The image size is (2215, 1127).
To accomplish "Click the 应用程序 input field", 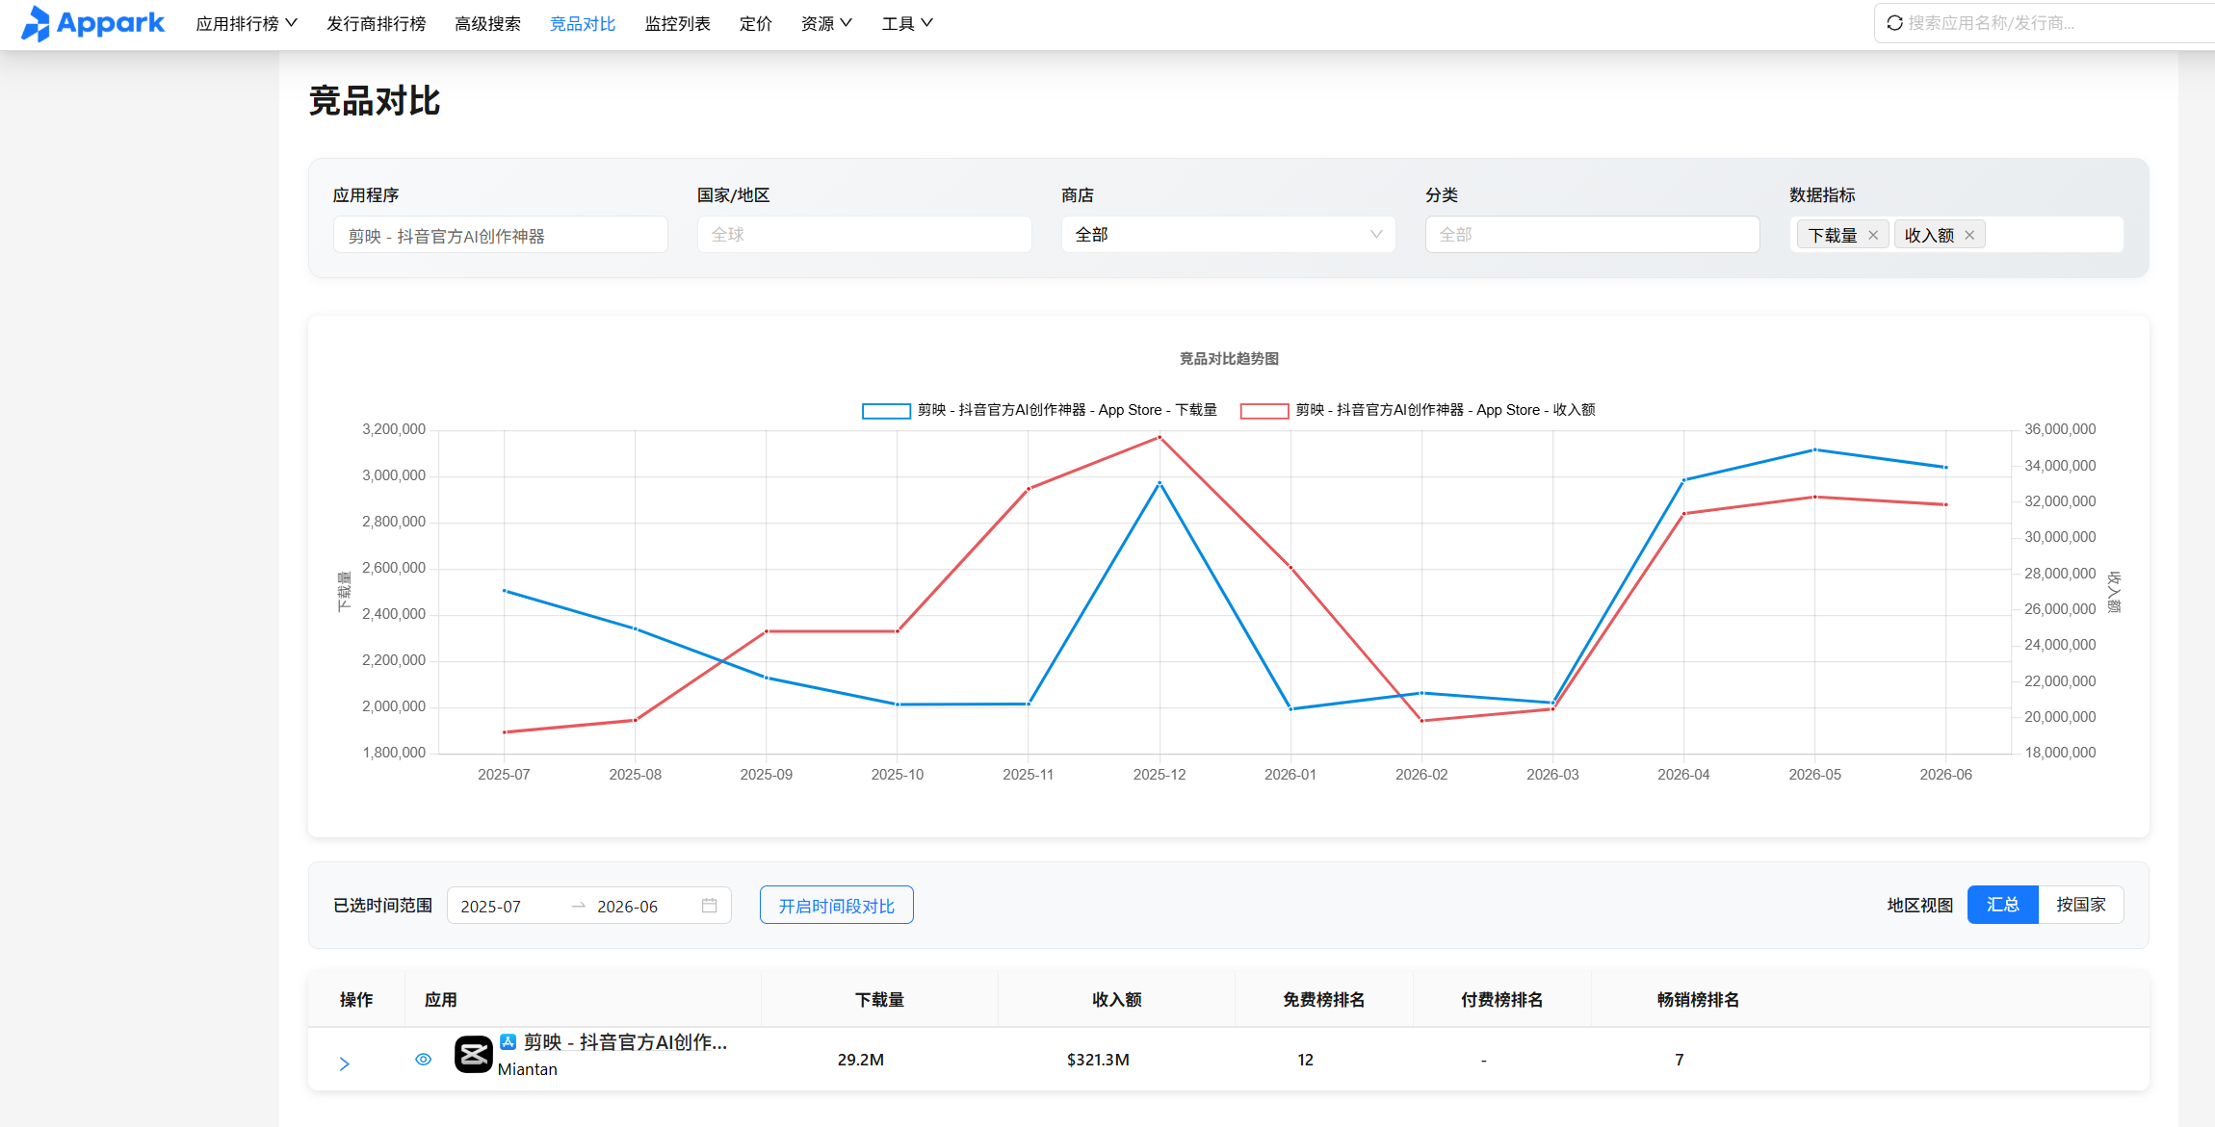I will 500,235.
